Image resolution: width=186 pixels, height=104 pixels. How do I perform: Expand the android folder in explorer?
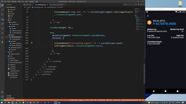coord(12,14)
